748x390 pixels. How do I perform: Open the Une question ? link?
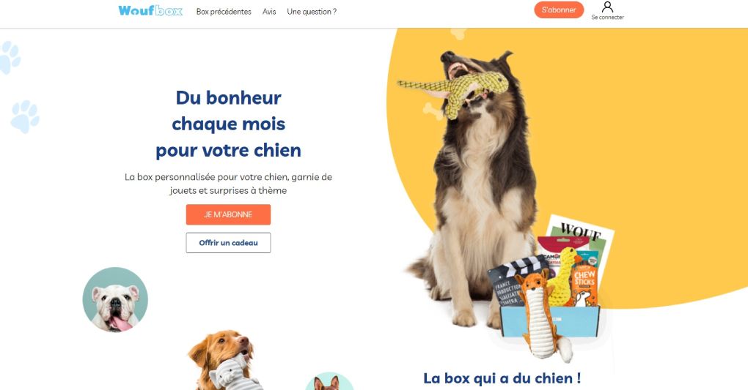pos(312,12)
